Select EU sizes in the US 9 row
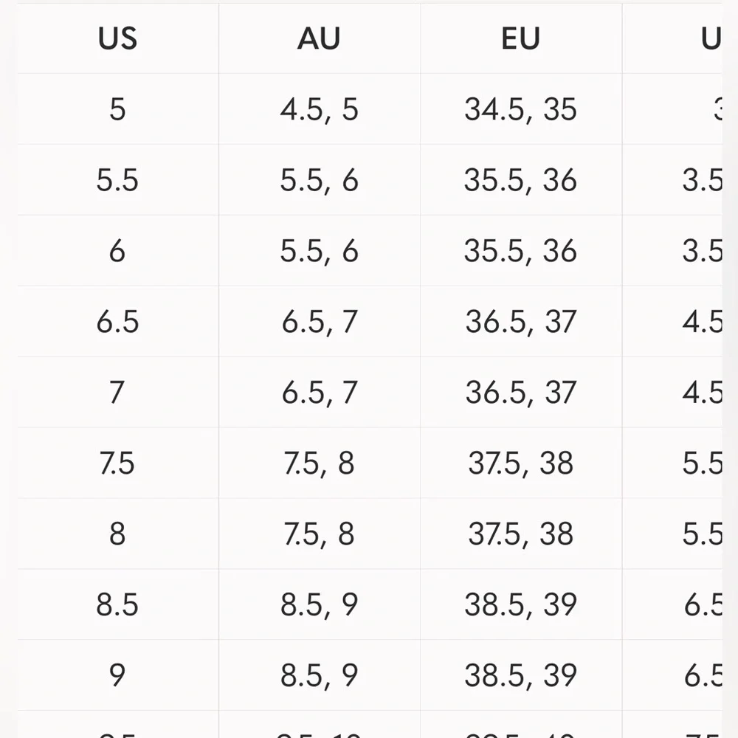738x738 pixels. coord(520,675)
